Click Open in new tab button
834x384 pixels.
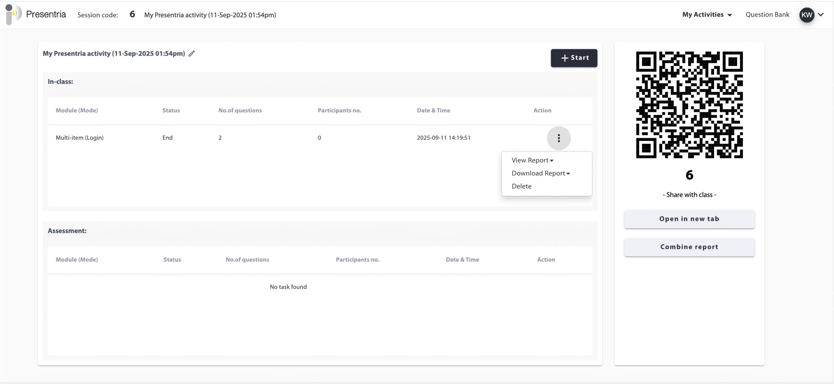coord(689,219)
